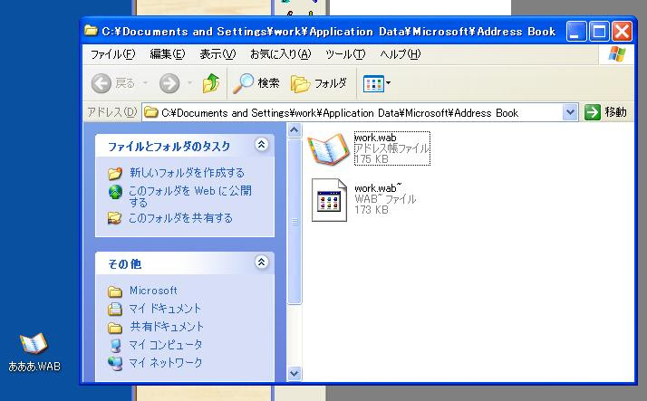Collapse the その他 panel

[262, 263]
